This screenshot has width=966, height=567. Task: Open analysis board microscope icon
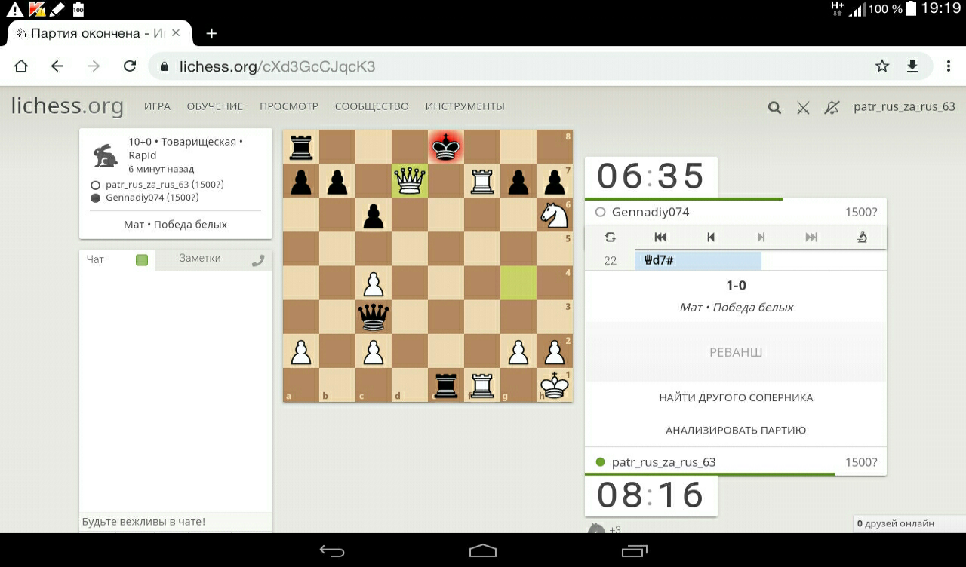coord(862,237)
